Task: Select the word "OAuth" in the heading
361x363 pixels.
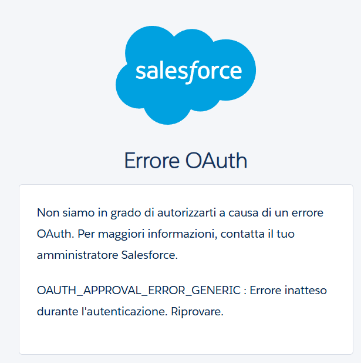Action: (216, 161)
